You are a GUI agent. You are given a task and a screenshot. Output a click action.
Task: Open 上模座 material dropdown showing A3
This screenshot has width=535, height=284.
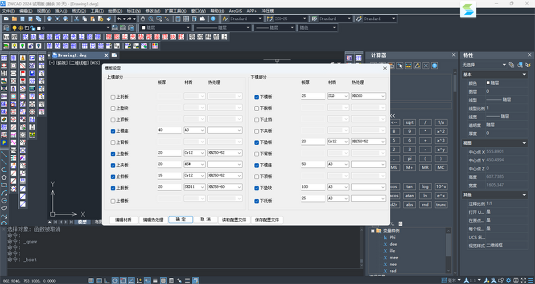coord(194,130)
